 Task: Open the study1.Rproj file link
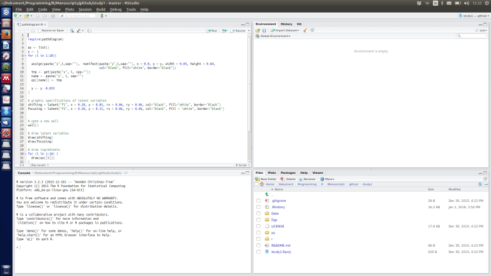(x=281, y=252)
